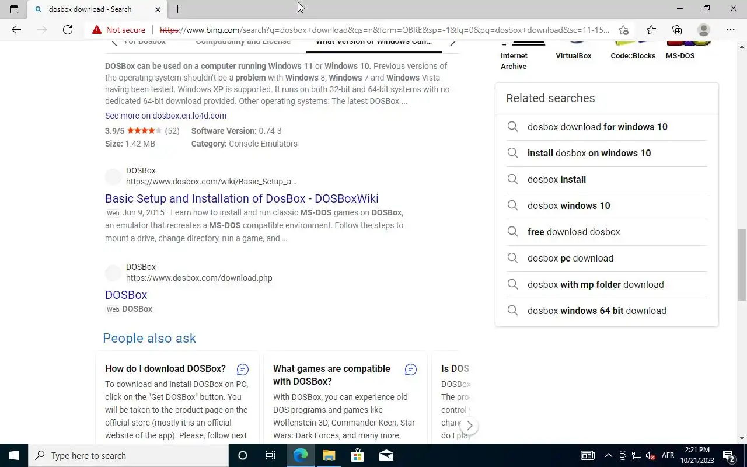Search related term free download dosbox
747x467 pixels.
click(x=607, y=232)
